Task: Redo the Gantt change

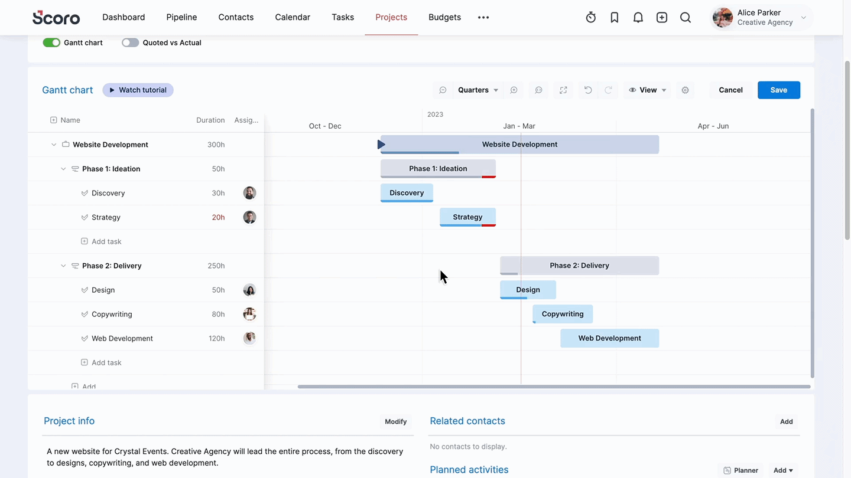Action: click(x=608, y=90)
